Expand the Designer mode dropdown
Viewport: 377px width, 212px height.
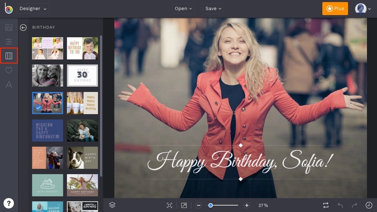33,9
